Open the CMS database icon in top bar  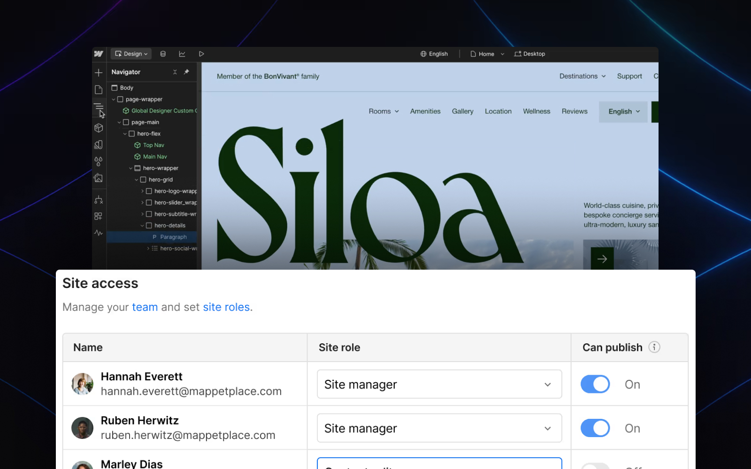[x=163, y=54]
